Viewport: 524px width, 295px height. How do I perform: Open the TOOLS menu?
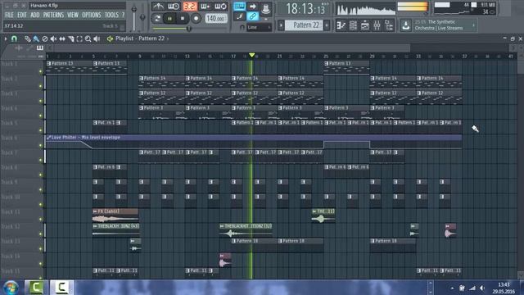click(111, 15)
